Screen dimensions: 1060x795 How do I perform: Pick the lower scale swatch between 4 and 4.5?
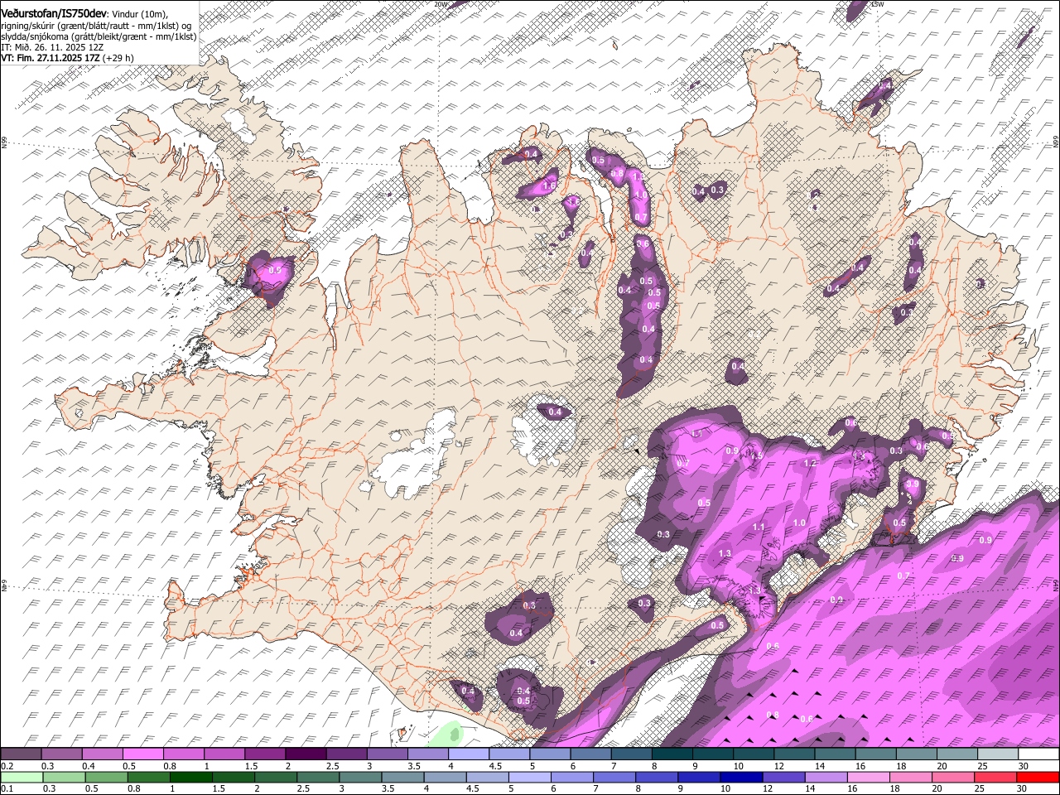446,777
